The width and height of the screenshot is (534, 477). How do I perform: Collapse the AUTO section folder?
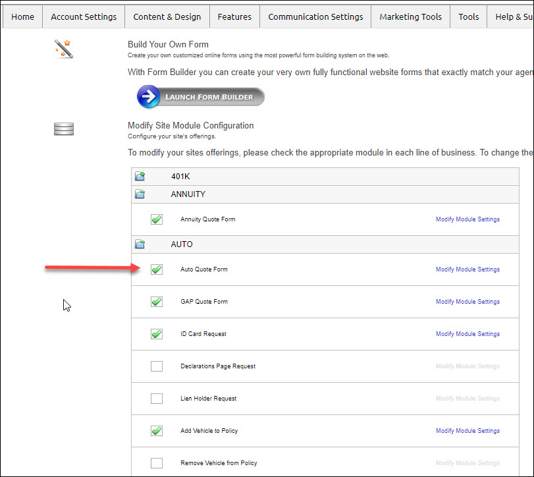140,244
